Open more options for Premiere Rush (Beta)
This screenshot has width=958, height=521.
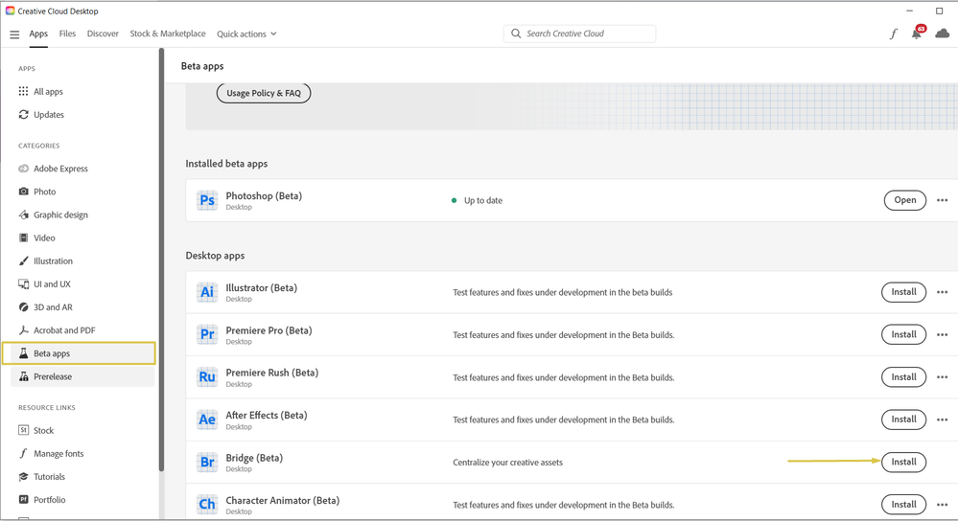[942, 377]
